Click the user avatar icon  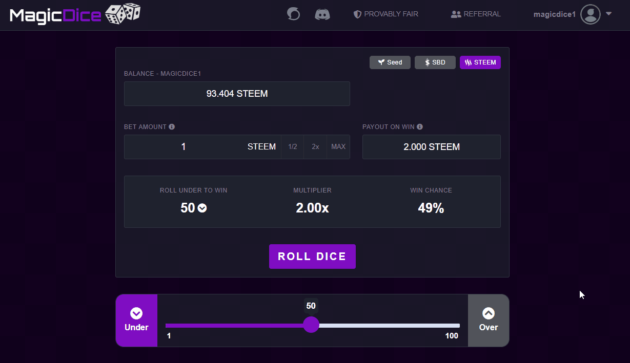coord(591,14)
